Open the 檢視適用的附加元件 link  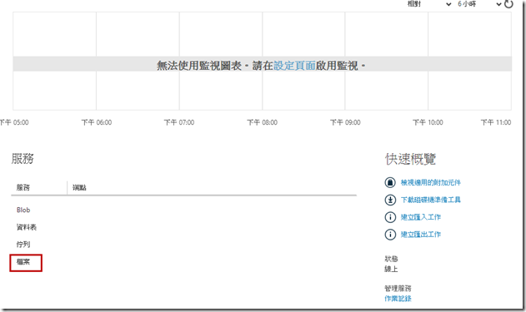coord(431,182)
